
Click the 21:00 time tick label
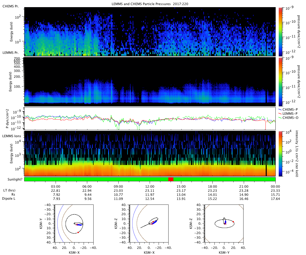coord(244,186)
